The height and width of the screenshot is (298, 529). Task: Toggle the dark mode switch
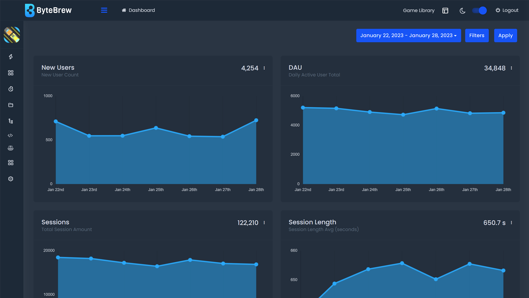(x=480, y=11)
